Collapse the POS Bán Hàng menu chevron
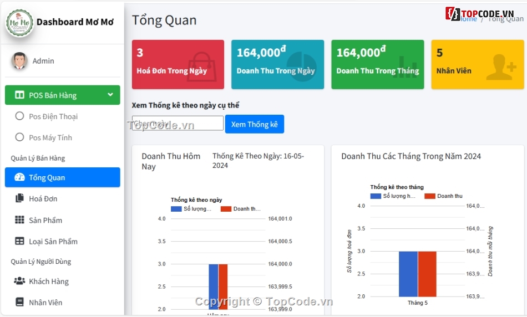Screen dimensions: 527x317 [x=110, y=95]
